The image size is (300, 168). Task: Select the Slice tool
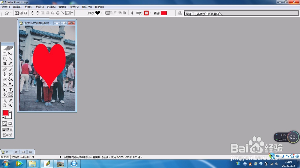pos(10,63)
